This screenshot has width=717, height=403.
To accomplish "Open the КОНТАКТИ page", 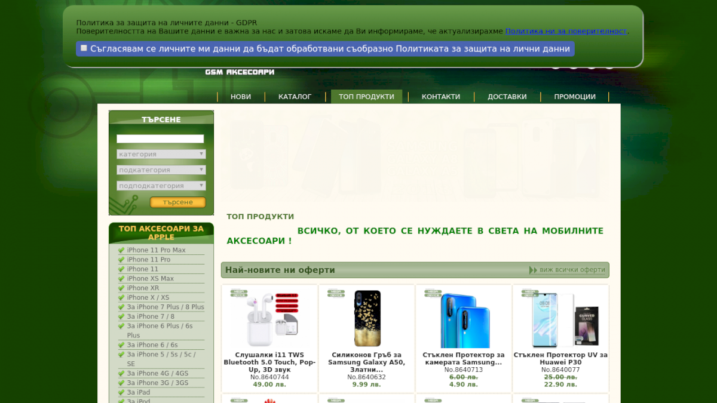I will [441, 97].
